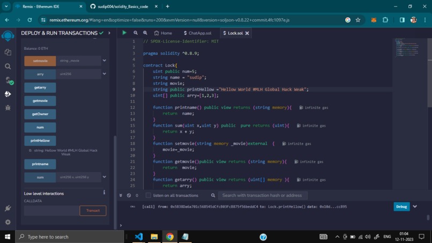Open the Solidity compiler plugin
Viewport: 432px width, 243px height.
(x=9, y=80)
